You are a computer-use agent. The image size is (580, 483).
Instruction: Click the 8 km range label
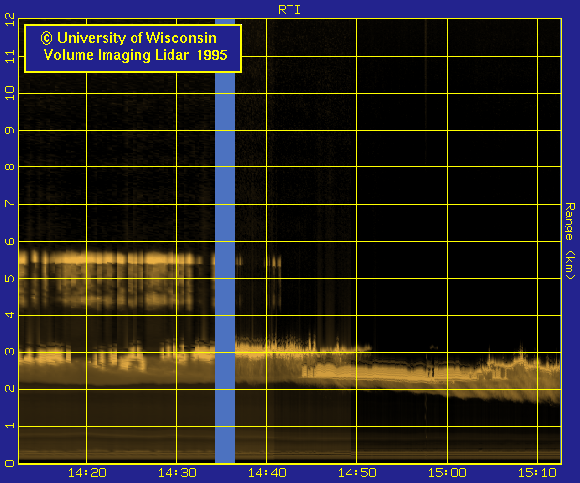click(x=10, y=166)
